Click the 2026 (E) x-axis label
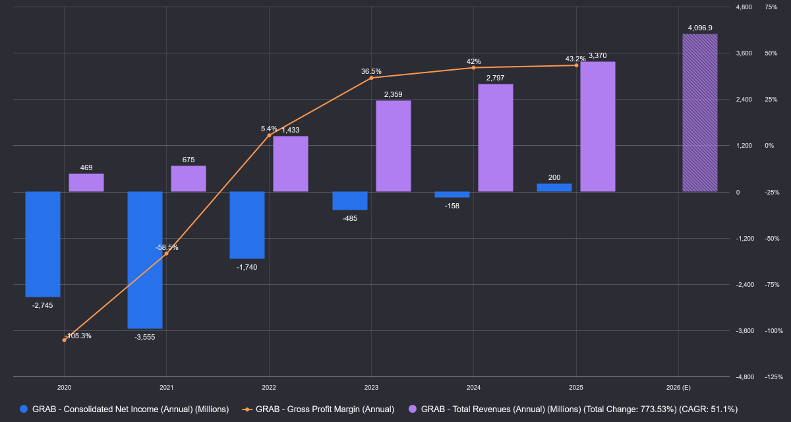The width and height of the screenshot is (791, 422). point(678,388)
